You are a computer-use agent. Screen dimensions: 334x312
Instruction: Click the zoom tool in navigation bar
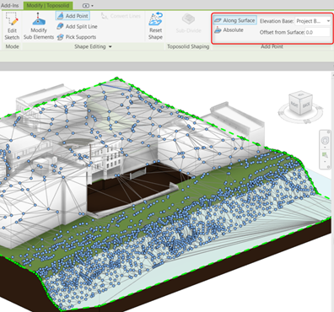(326, 155)
